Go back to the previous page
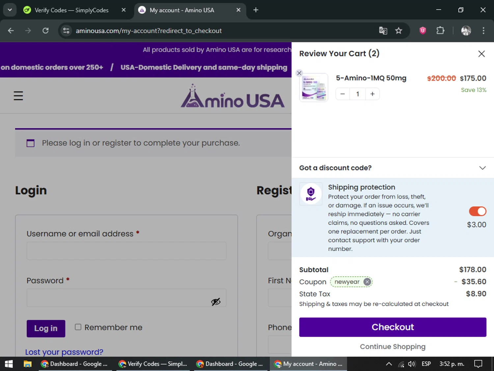This screenshot has height=371, width=494. [11, 31]
